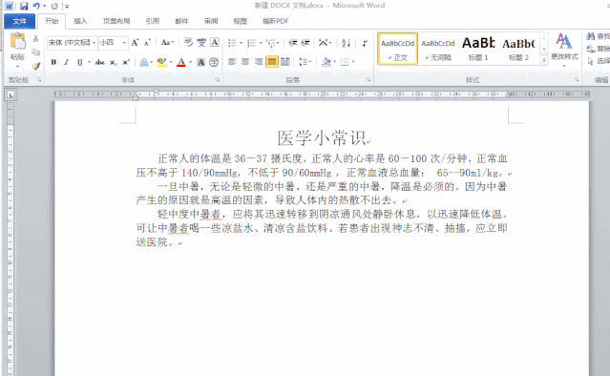Open the font name dropdown (宋体)
Screen dimensions: 610x376
tap(94, 42)
